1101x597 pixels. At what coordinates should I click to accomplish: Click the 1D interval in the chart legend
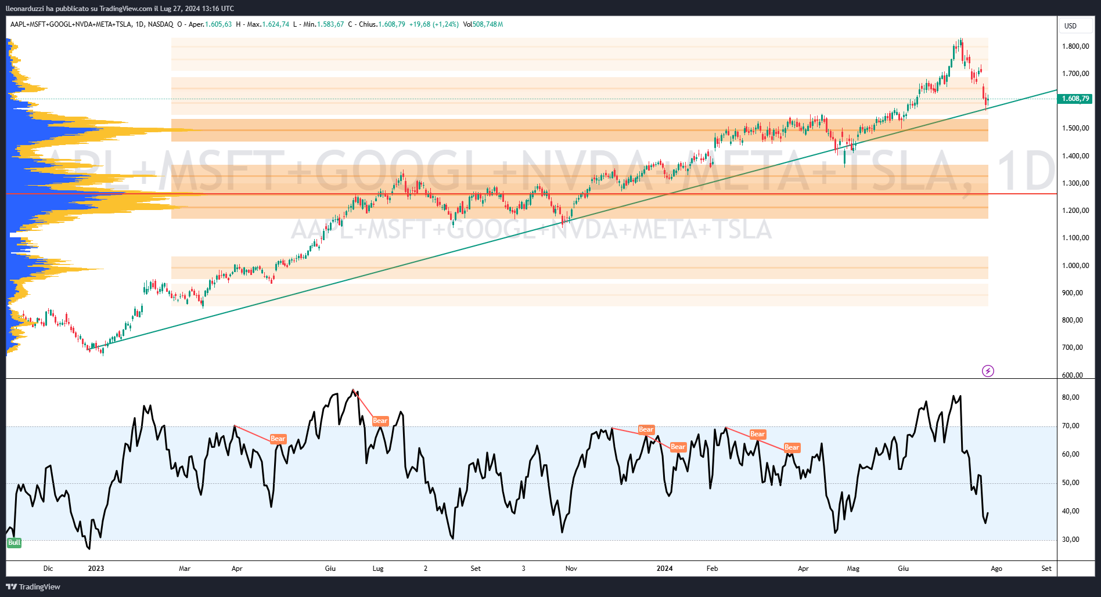(139, 24)
